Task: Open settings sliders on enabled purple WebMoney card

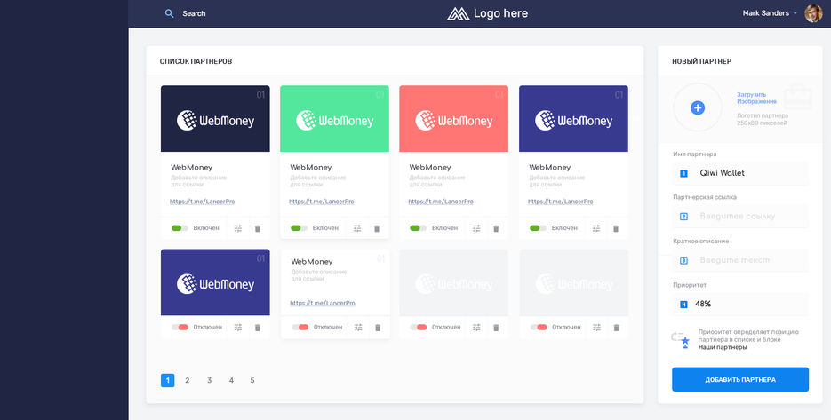Action: point(596,228)
